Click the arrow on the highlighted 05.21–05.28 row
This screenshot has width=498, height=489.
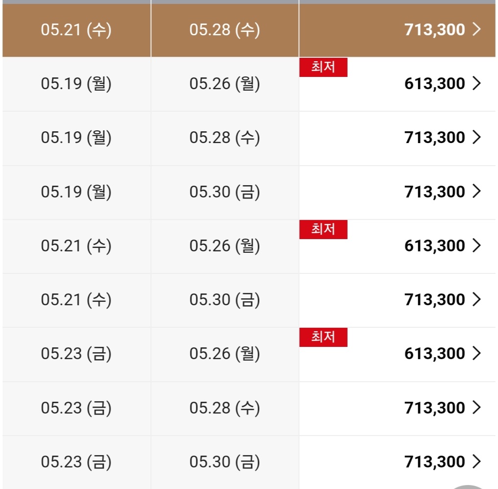477,30
